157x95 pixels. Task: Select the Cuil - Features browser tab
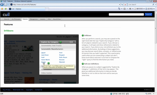[x=27, y=9]
